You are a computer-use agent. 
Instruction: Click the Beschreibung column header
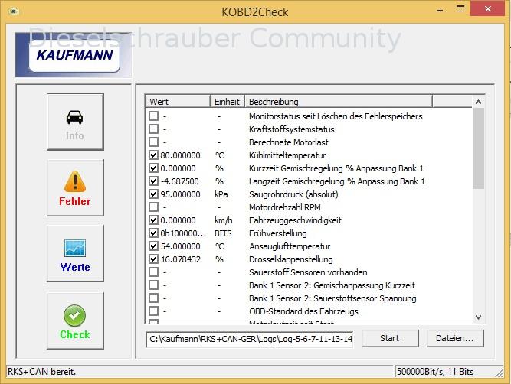tap(339, 102)
